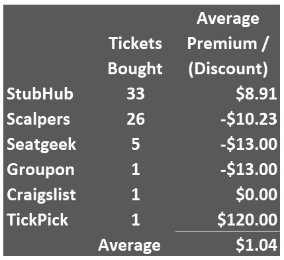Click the $0.00 Craigslist cell

coord(256,195)
